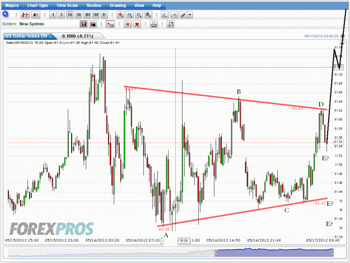The height and width of the screenshot is (263, 350).
Task: Click the red X delete all icon
Action: (137, 24)
